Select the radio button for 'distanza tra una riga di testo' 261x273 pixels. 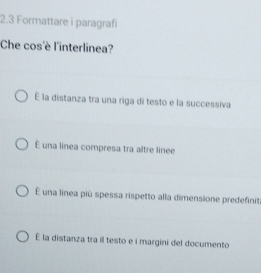pyautogui.click(x=21, y=96)
